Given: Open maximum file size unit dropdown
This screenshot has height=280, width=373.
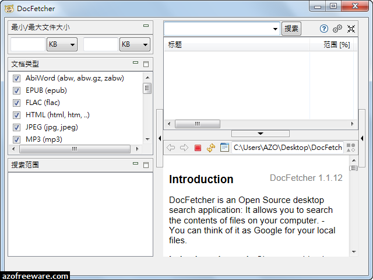Looking at the screenshot, I should tap(135, 44).
